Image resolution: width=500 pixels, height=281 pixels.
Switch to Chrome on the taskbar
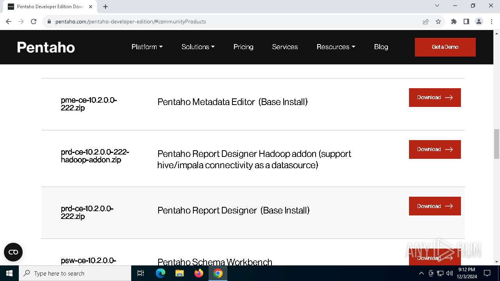click(x=218, y=273)
